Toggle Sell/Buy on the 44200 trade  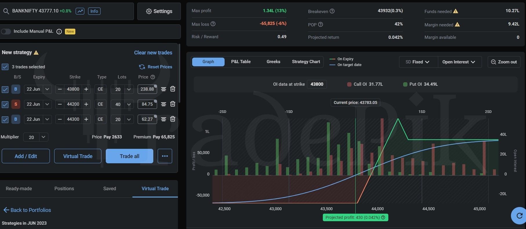[16, 104]
